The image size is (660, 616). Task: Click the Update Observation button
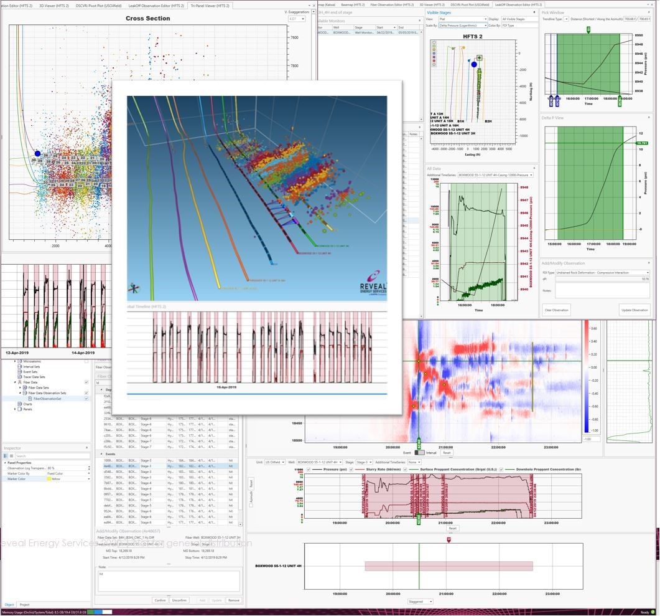[x=634, y=310]
